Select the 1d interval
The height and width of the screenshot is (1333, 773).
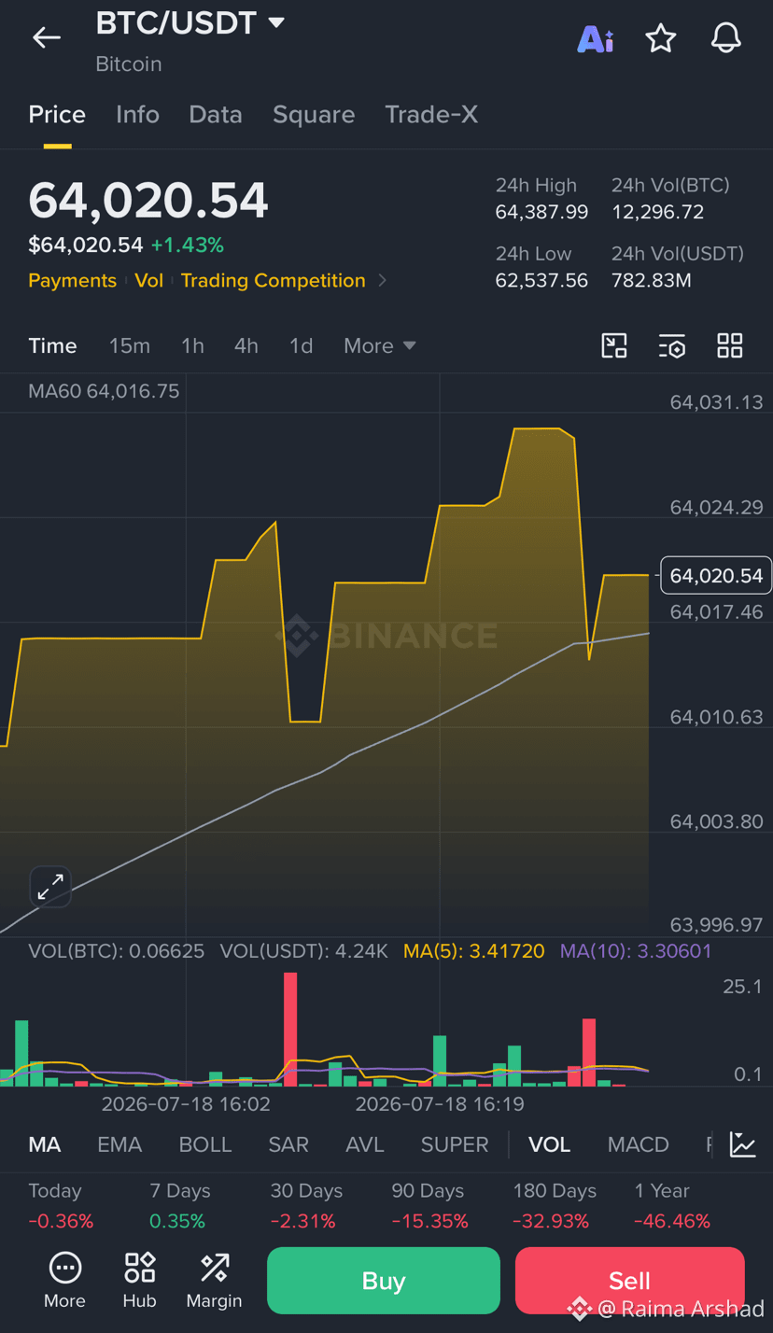pos(301,346)
